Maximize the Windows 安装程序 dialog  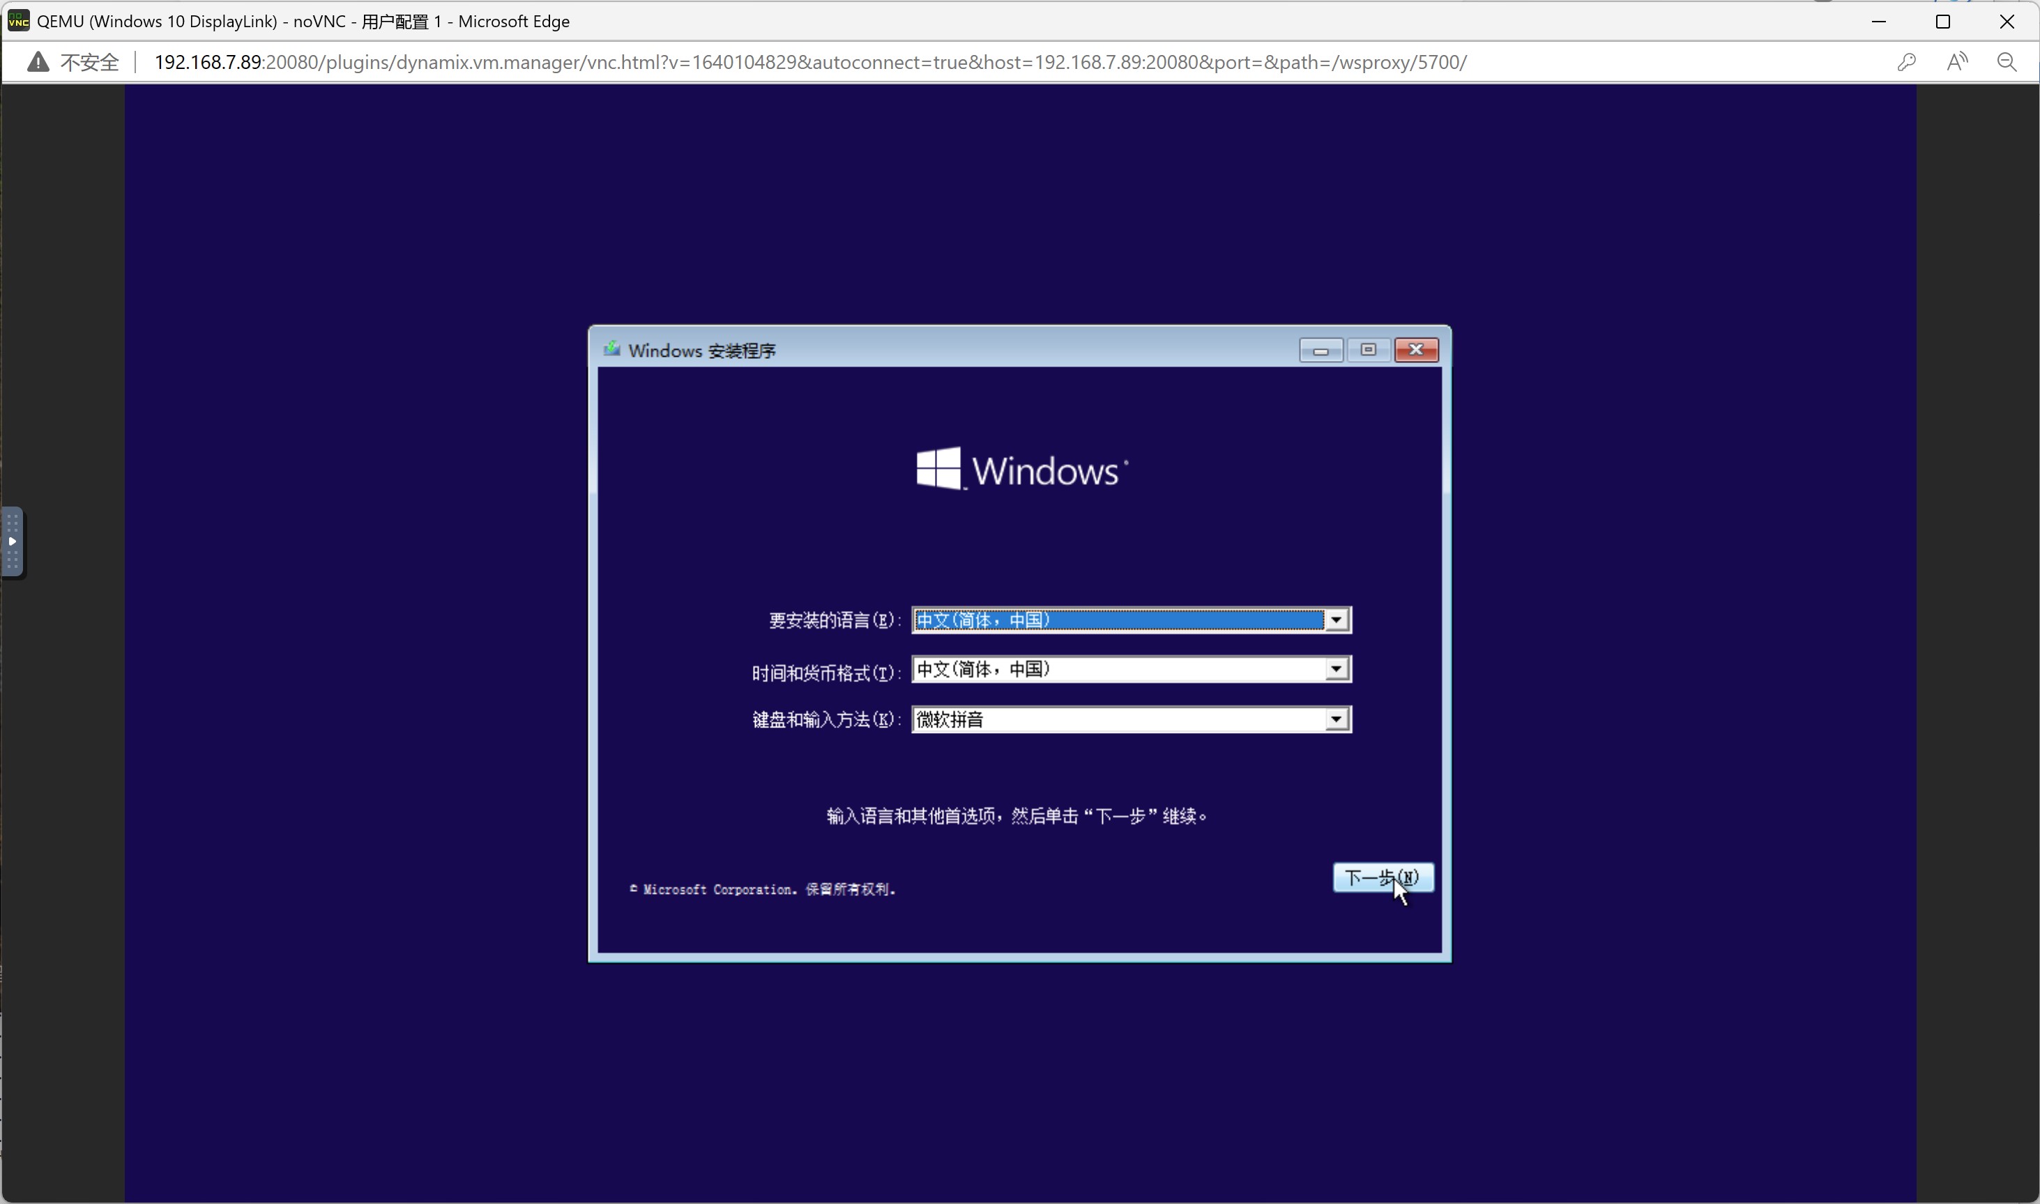(x=1368, y=350)
